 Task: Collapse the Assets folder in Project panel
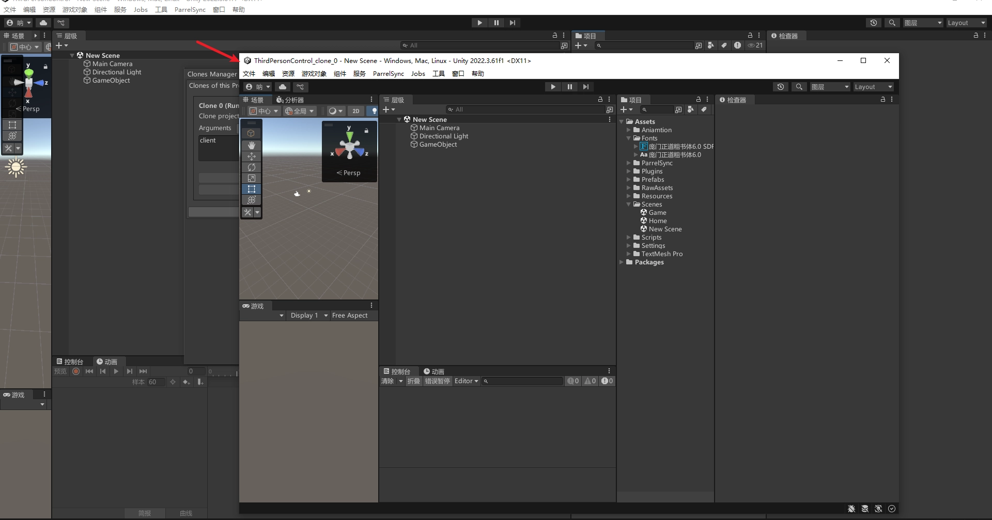(x=622, y=122)
